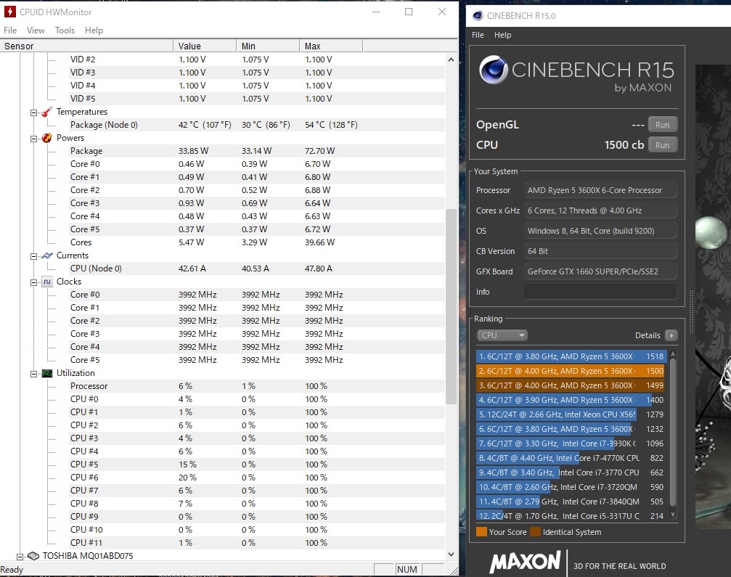Click the ranking list scrollbar
The width and height of the screenshot is (731, 577).
(673, 434)
